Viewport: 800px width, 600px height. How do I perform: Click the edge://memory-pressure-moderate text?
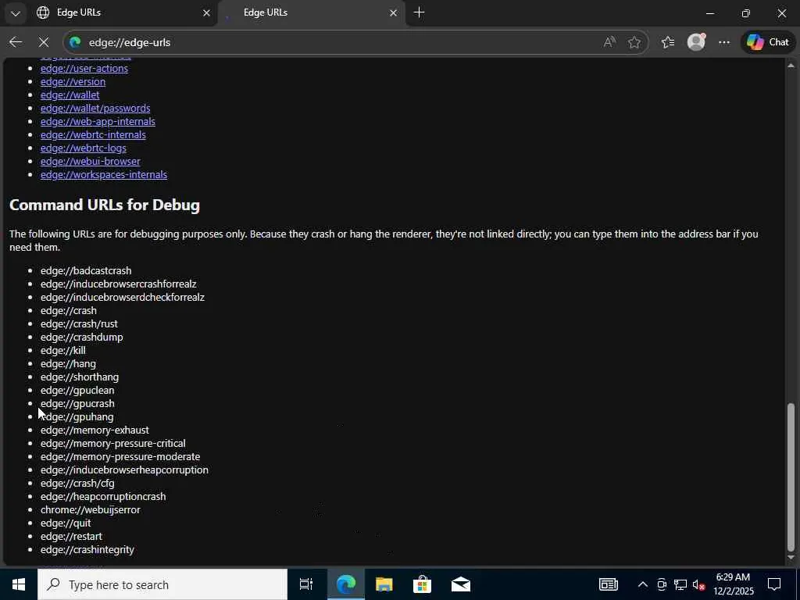(x=120, y=456)
